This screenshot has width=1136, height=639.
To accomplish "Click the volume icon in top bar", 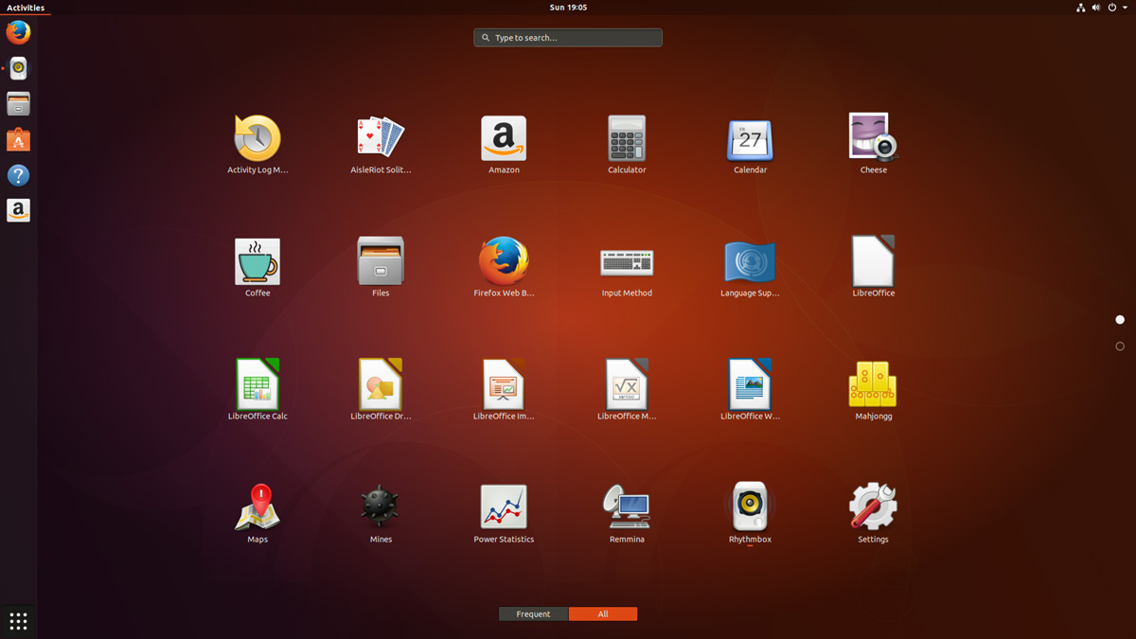I will click(1096, 8).
